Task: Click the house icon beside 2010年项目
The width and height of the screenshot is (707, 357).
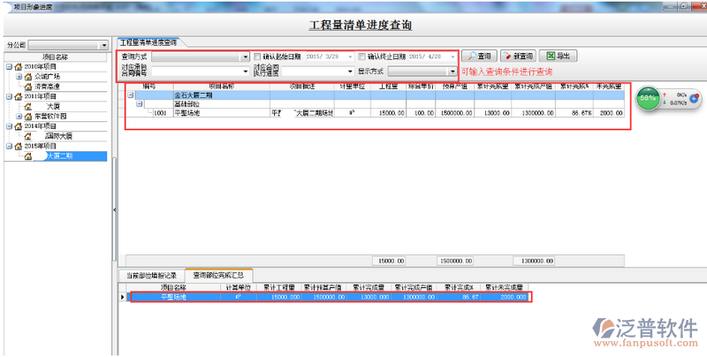Action: point(18,66)
